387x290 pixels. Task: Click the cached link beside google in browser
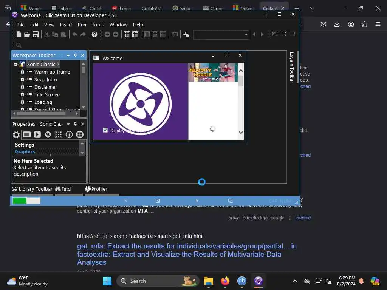tap(303, 218)
